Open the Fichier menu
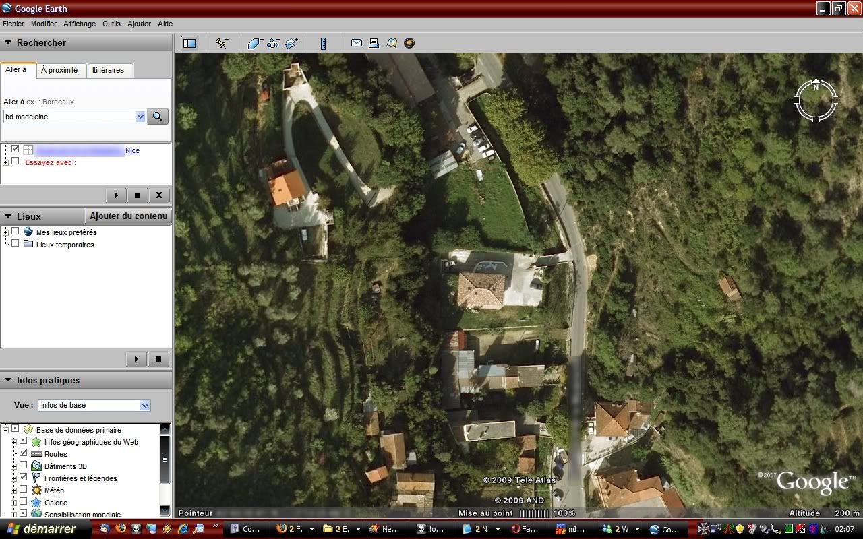The image size is (863, 539). tap(13, 24)
